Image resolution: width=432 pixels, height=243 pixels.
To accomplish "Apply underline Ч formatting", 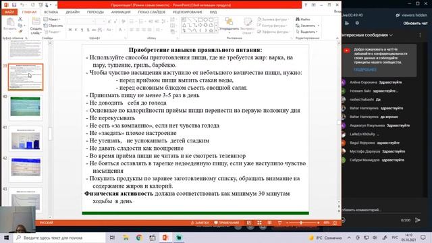I will click(82, 30).
